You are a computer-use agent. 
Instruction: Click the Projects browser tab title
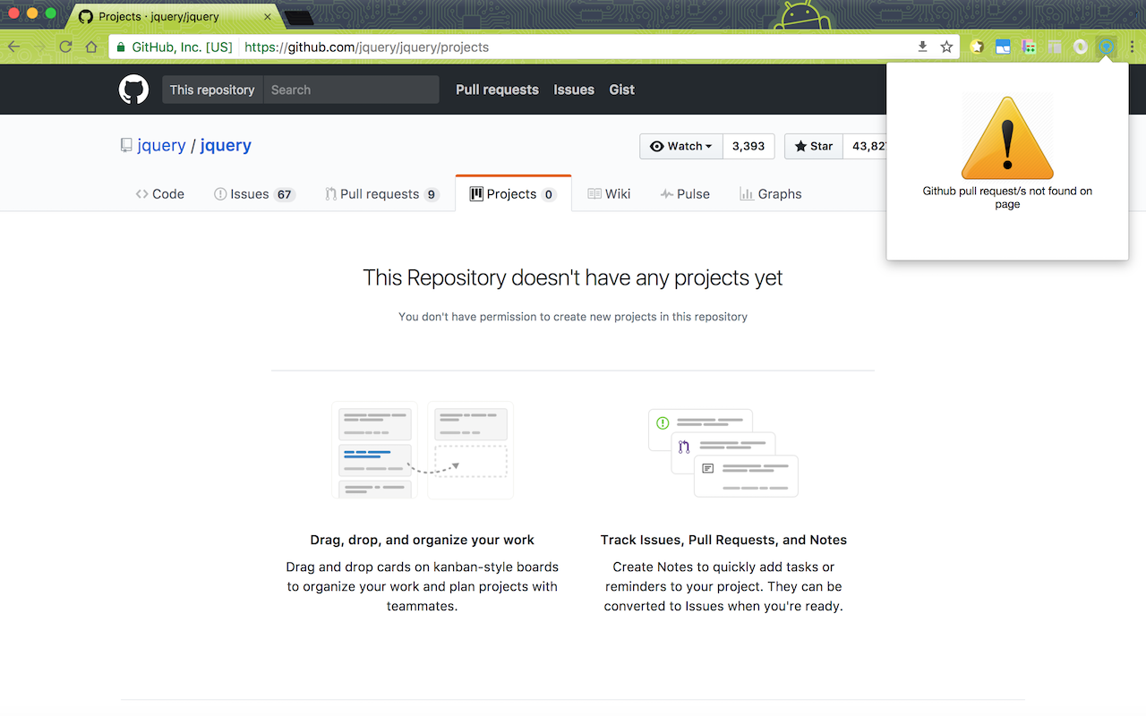coord(159,16)
